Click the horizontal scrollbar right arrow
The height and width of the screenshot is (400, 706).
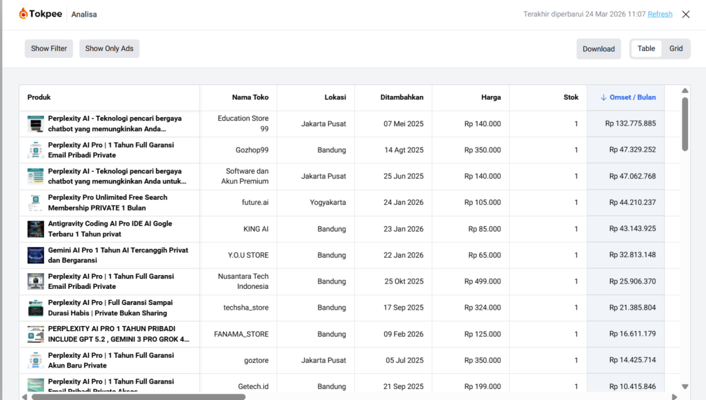click(x=674, y=397)
